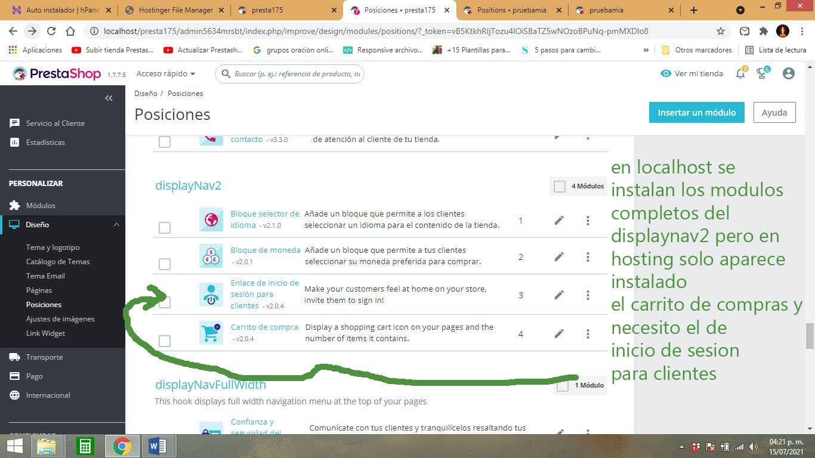Edit position of Bloque de moneda
The image size is (815, 458).
pos(559,257)
